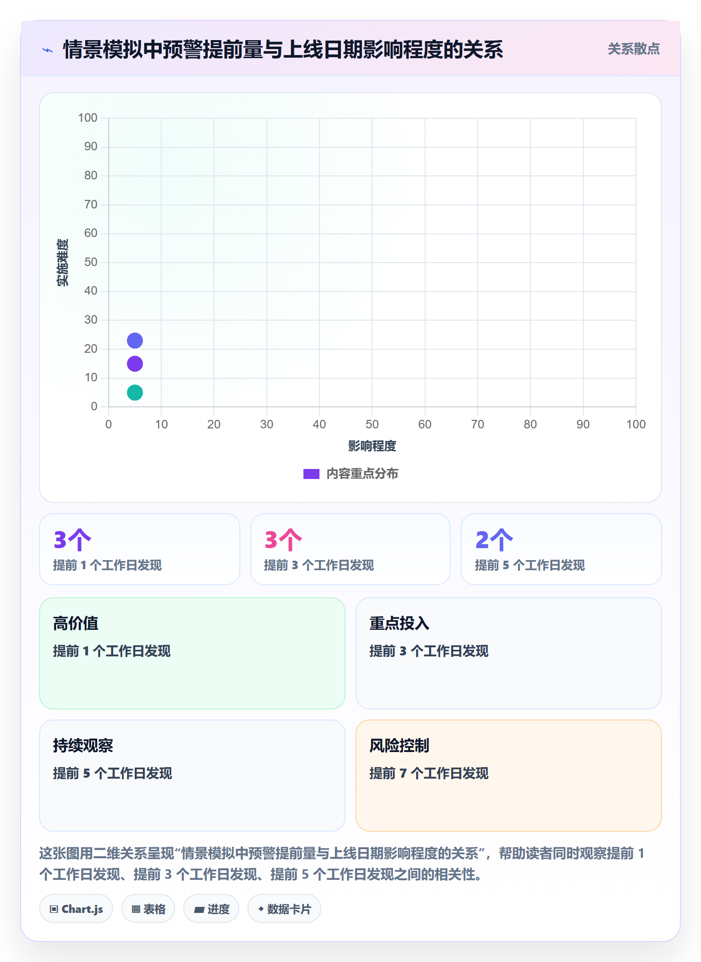Click the 数据卡片 tag chip

coord(284,909)
